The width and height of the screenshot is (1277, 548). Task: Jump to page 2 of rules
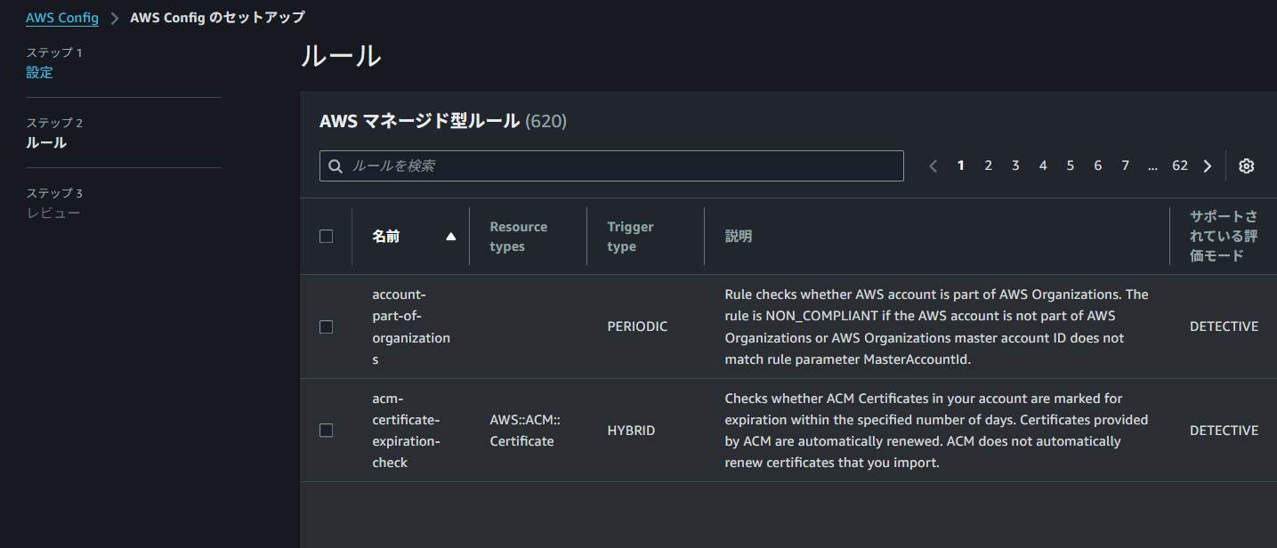[988, 165]
